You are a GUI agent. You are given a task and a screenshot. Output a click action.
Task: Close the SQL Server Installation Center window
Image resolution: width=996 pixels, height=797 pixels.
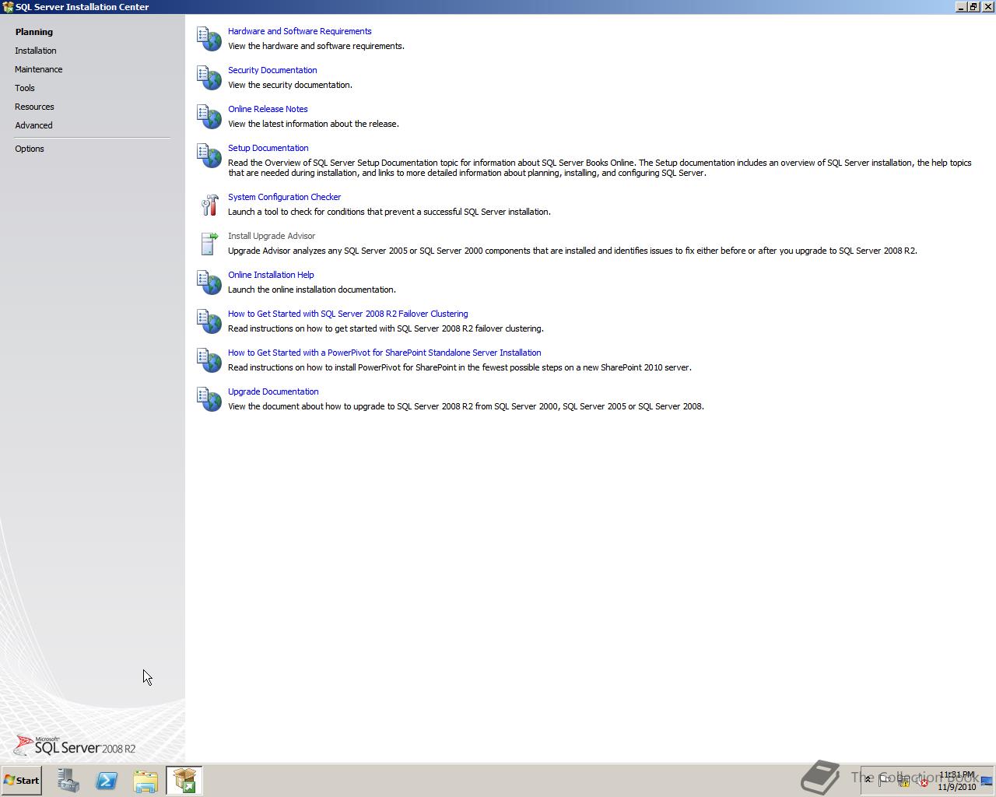coord(988,7)
